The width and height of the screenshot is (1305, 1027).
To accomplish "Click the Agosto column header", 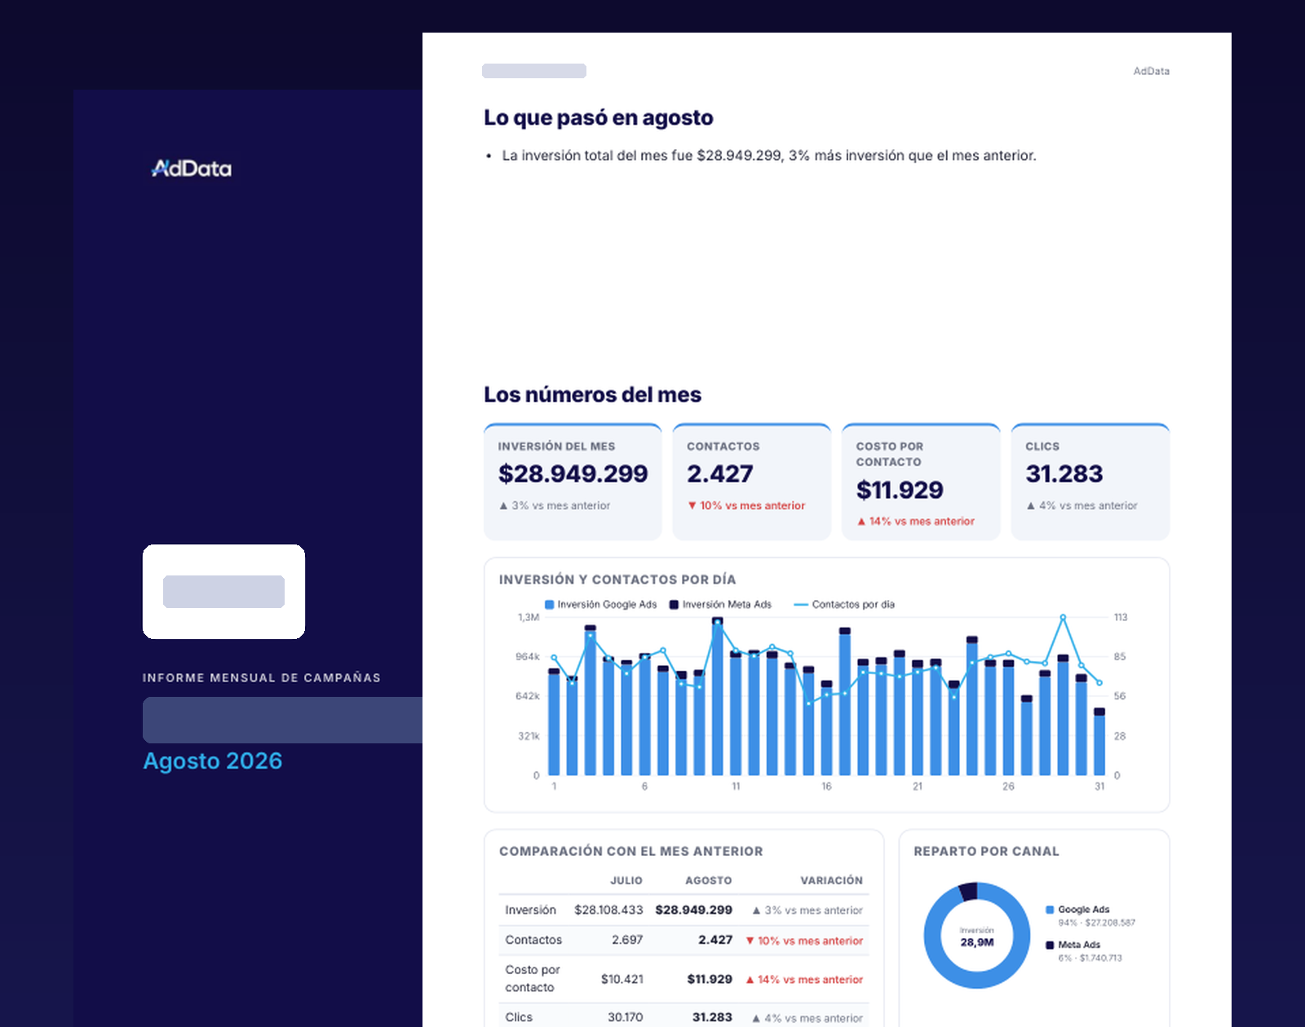I will coord(709,880).
